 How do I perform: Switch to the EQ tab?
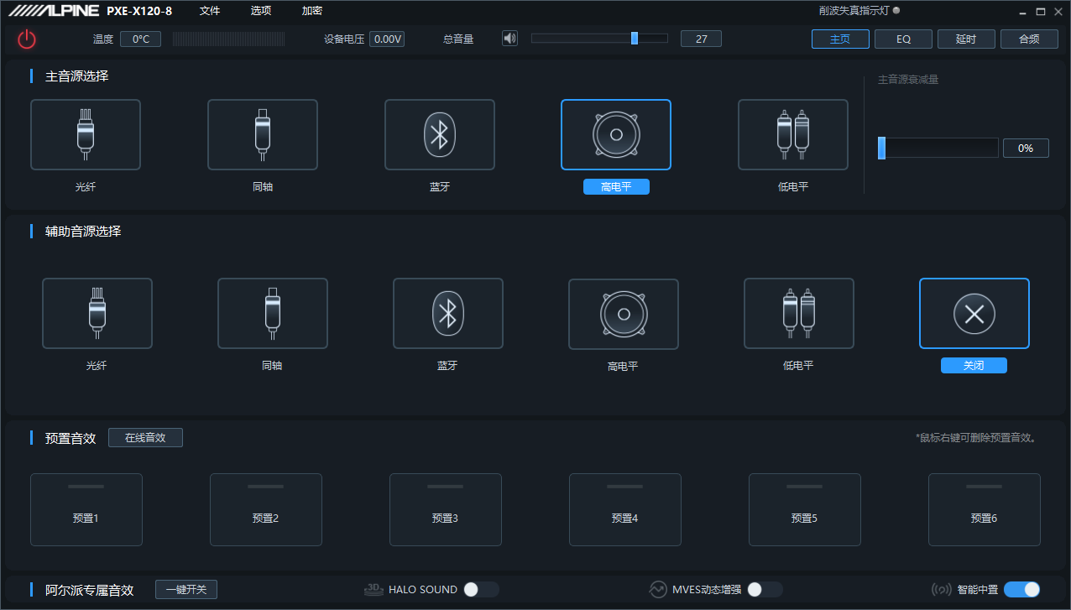(x=903, y=39)
